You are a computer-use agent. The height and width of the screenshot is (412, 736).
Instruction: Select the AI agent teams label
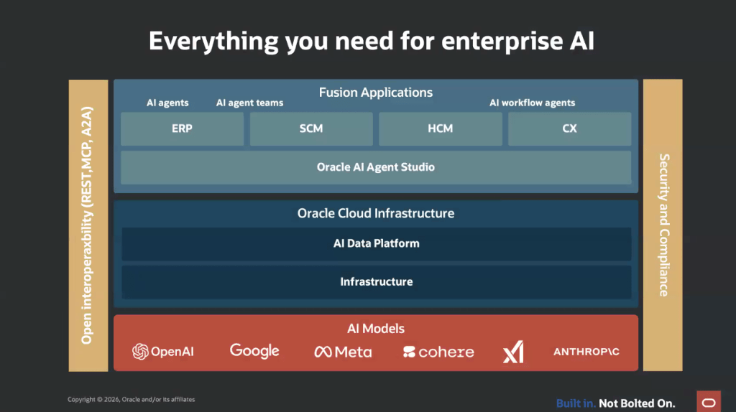pos(249,103)
